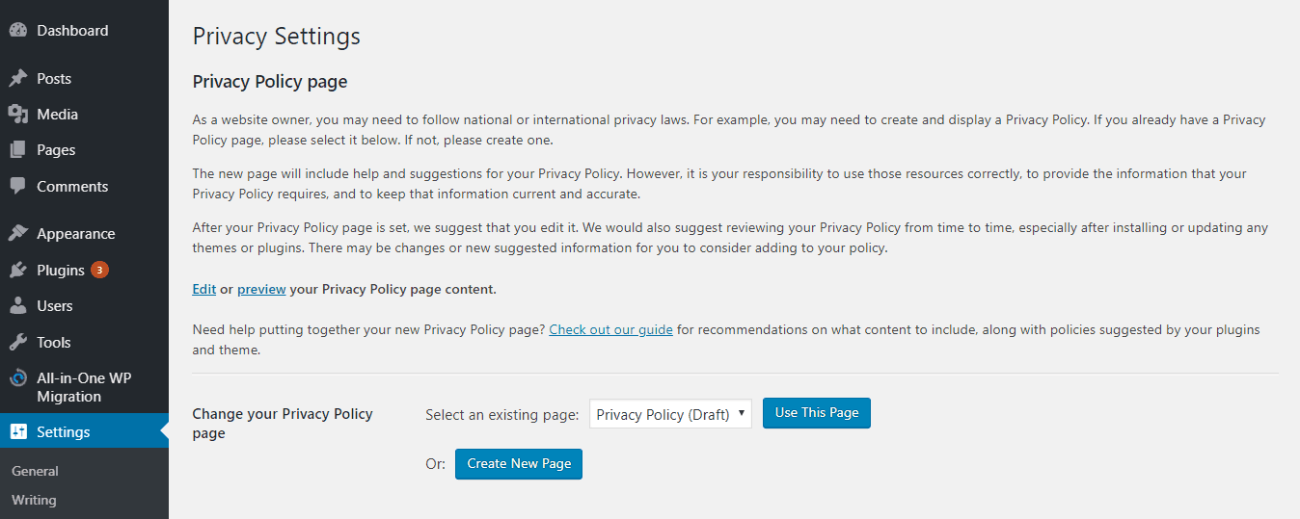Follow the Edit link for Privacy Policy
Viewport: 1300px width, 519px height.
click(x=204, y=289)
